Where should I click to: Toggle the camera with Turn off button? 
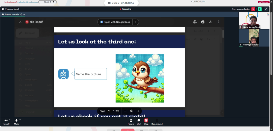6,122
